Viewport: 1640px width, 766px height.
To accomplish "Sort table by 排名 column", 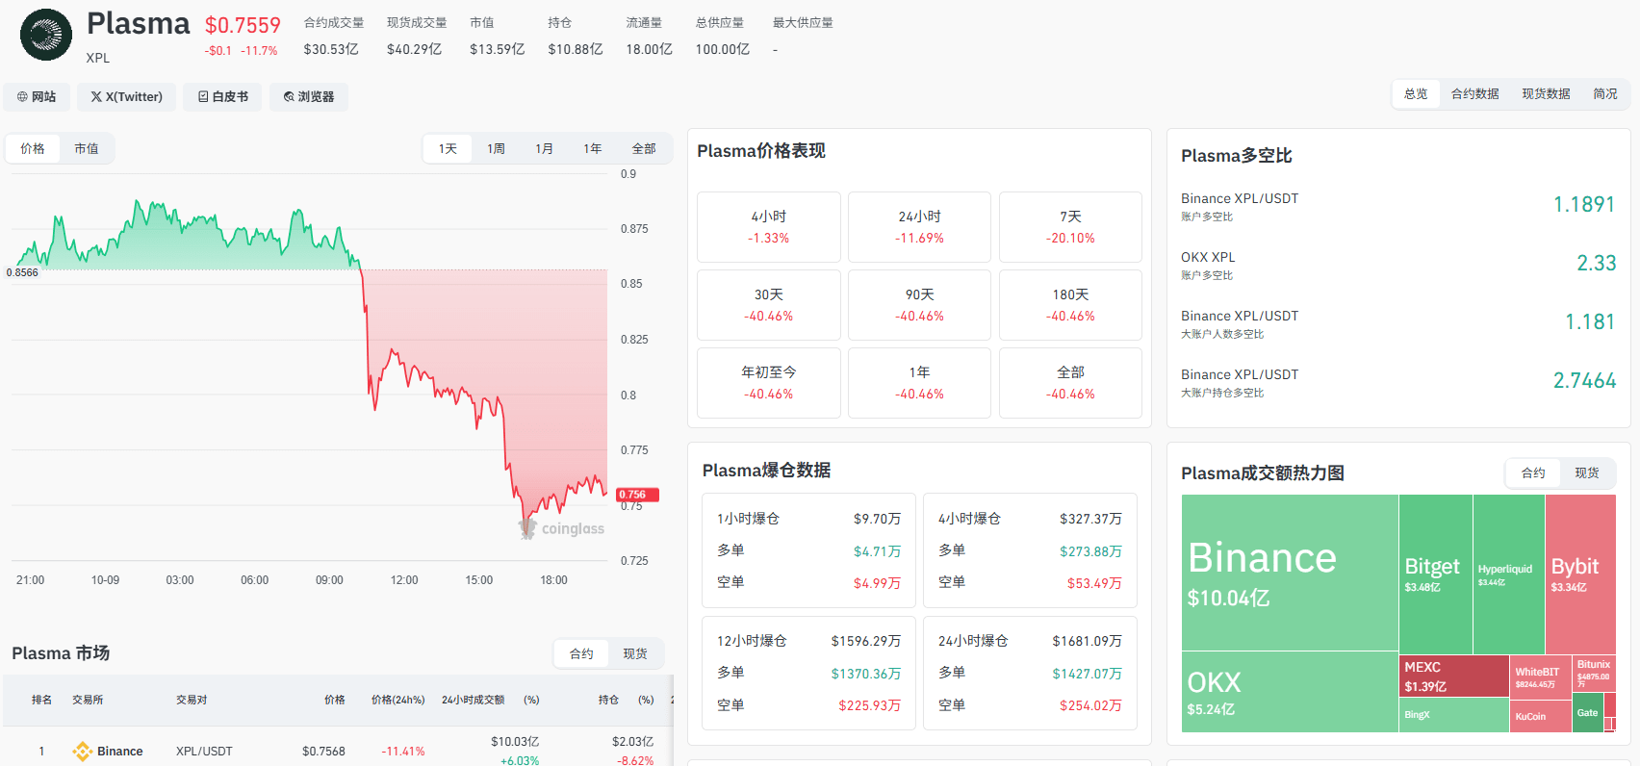I will tap(41, 700).
